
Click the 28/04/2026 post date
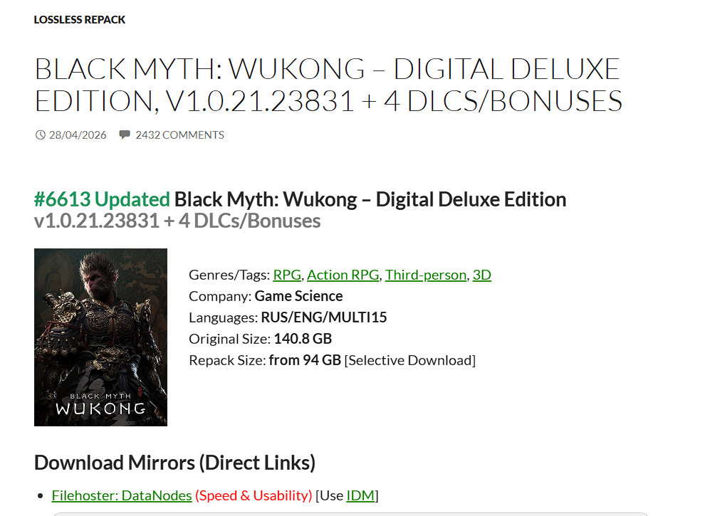point(78,135)
